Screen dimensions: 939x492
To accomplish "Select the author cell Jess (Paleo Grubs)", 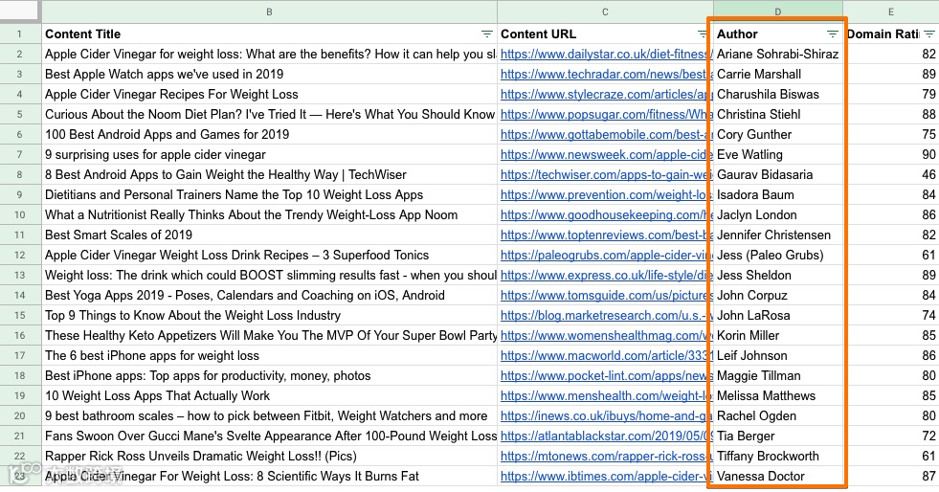I will coord(778,255).
